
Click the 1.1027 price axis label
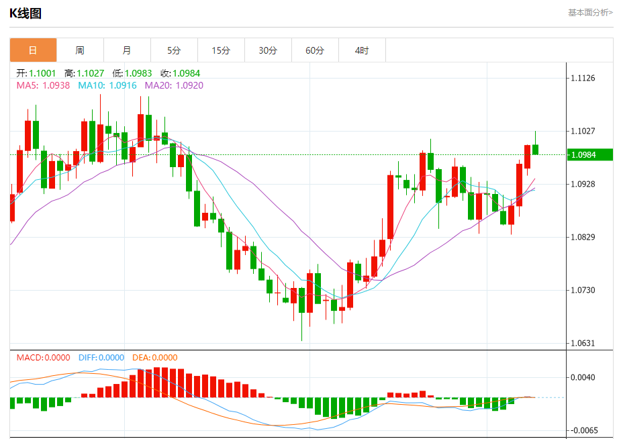(583, 131)
